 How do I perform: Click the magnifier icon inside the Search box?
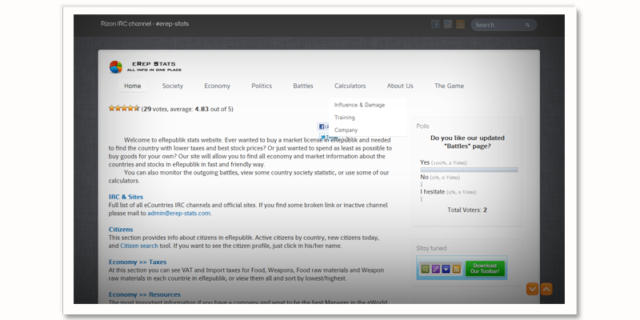tap(527, 25)
